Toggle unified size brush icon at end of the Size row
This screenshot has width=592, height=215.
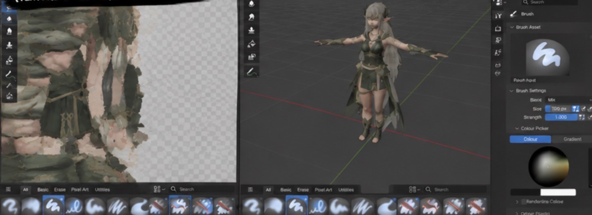tap(590, 109)
